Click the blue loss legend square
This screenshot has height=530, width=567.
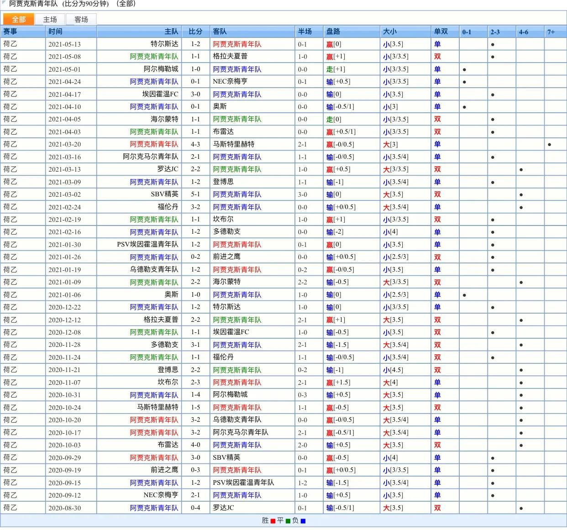click(303, 521)
